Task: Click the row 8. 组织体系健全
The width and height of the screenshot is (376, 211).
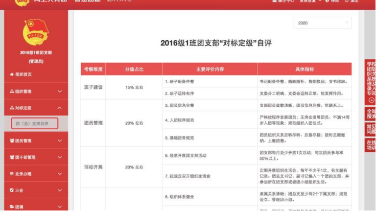Action: tap(210, 197)
